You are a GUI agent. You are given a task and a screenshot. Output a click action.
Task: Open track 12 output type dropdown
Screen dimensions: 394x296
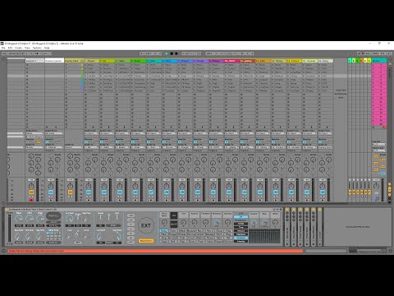[263, 147]
